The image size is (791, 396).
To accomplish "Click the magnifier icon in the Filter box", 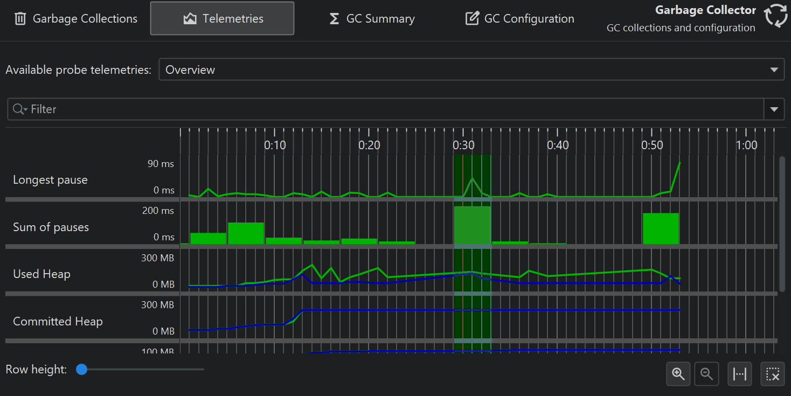I will 19,109.
